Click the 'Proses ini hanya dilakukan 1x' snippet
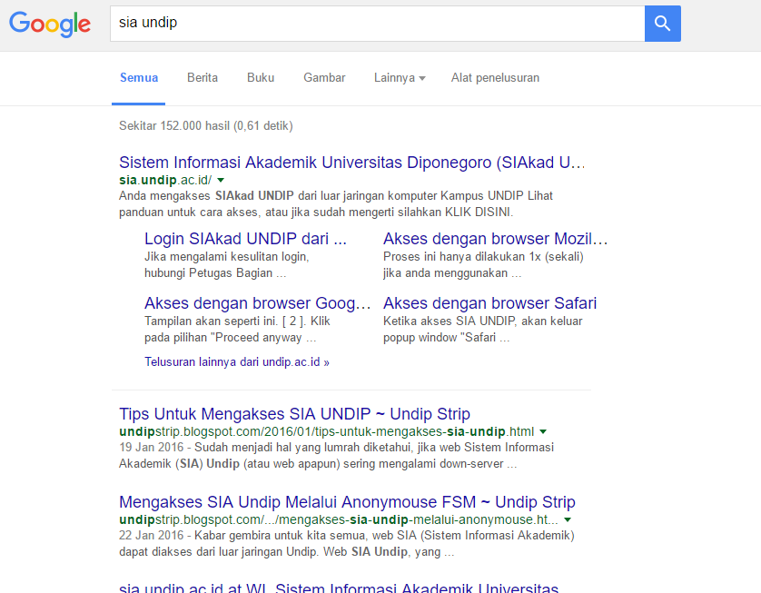This screenshot has height=593, width=761. (x=483, y=264)
